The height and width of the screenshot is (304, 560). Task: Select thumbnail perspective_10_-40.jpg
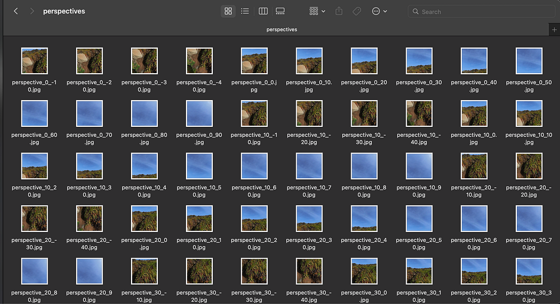click(x=419, y=113)
